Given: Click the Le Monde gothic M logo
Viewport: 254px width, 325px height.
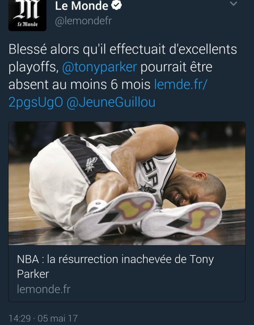Looking at the screenshot, I should pyautogui.click(x=27, y=10).
